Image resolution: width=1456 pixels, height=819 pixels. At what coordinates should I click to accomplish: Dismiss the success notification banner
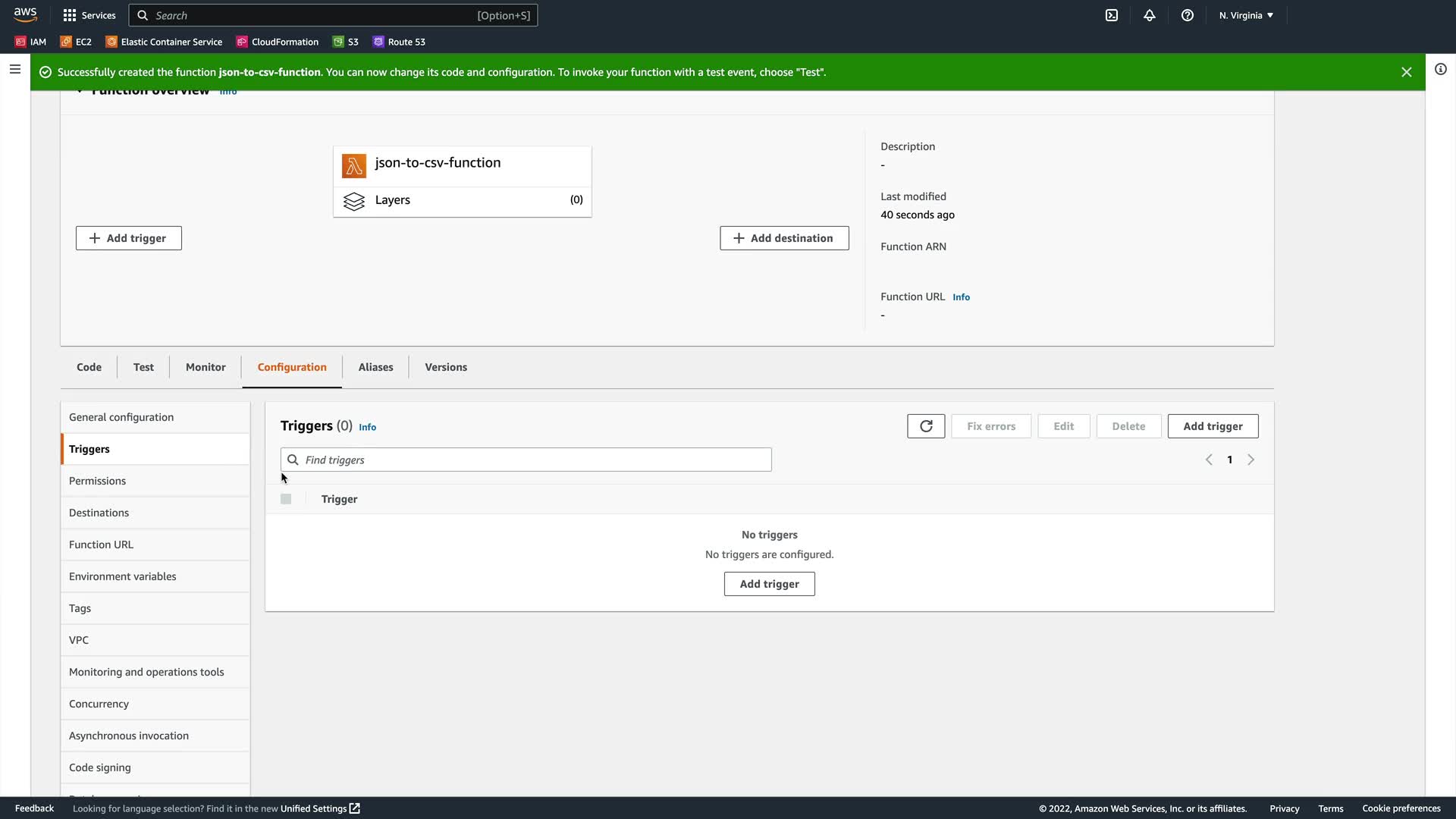coord(1406,72)
